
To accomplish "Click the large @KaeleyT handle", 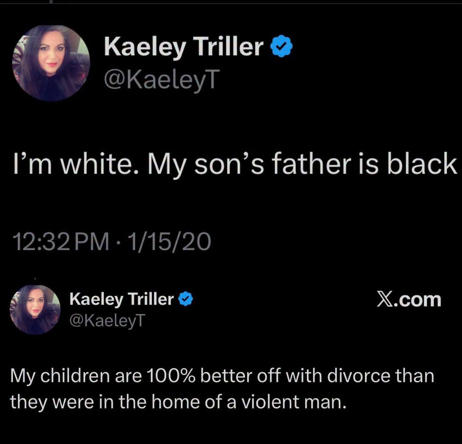I will [x=162, y=80].
